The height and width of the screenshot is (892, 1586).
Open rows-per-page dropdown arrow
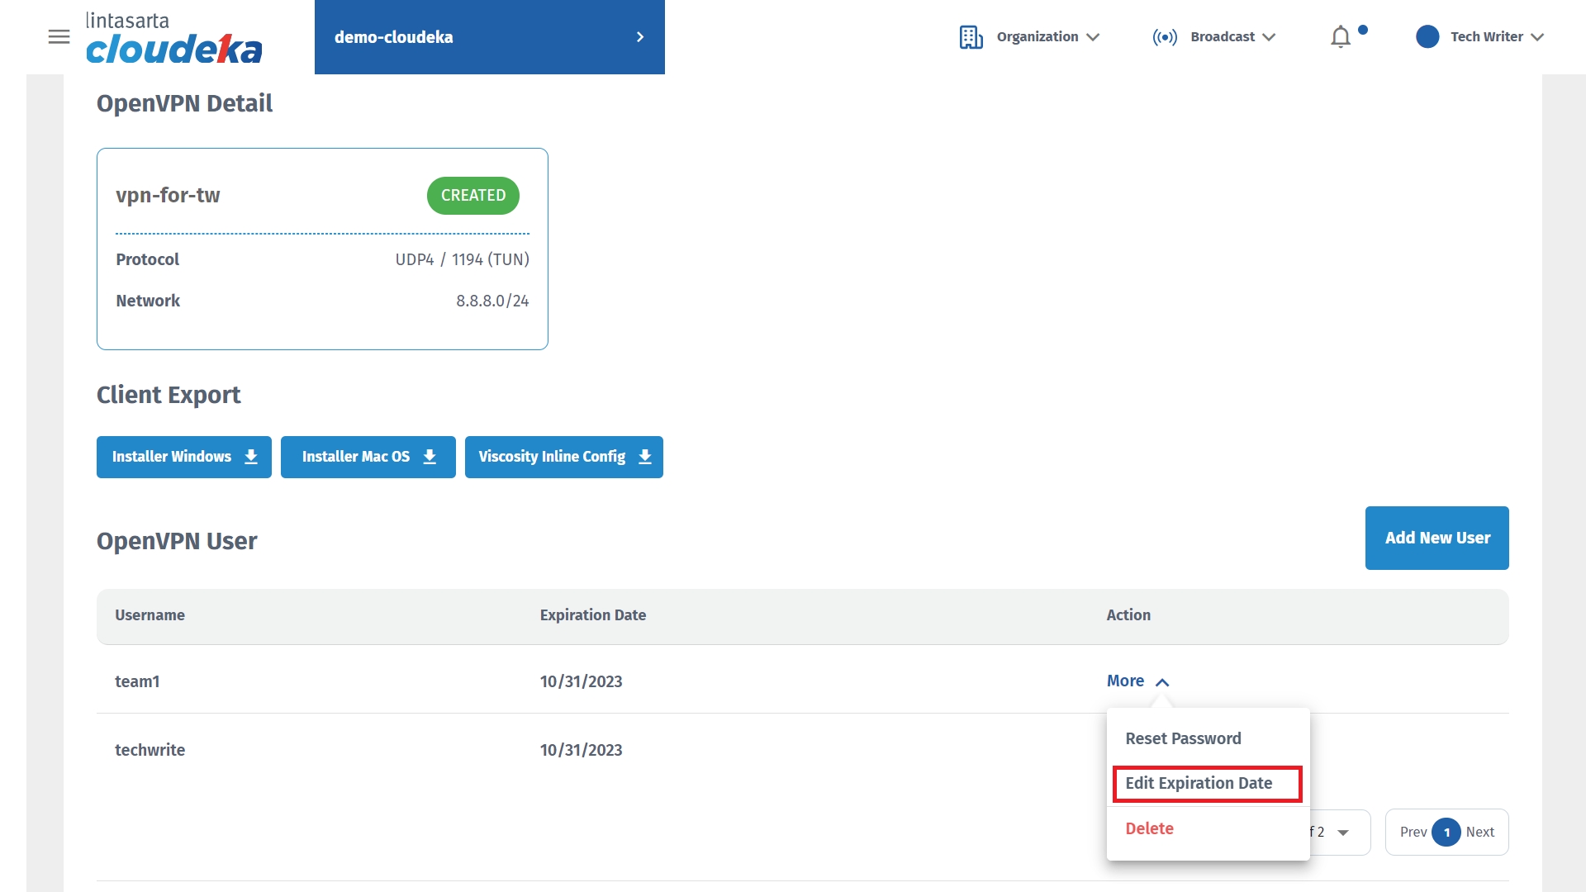tap(1343, 833)
